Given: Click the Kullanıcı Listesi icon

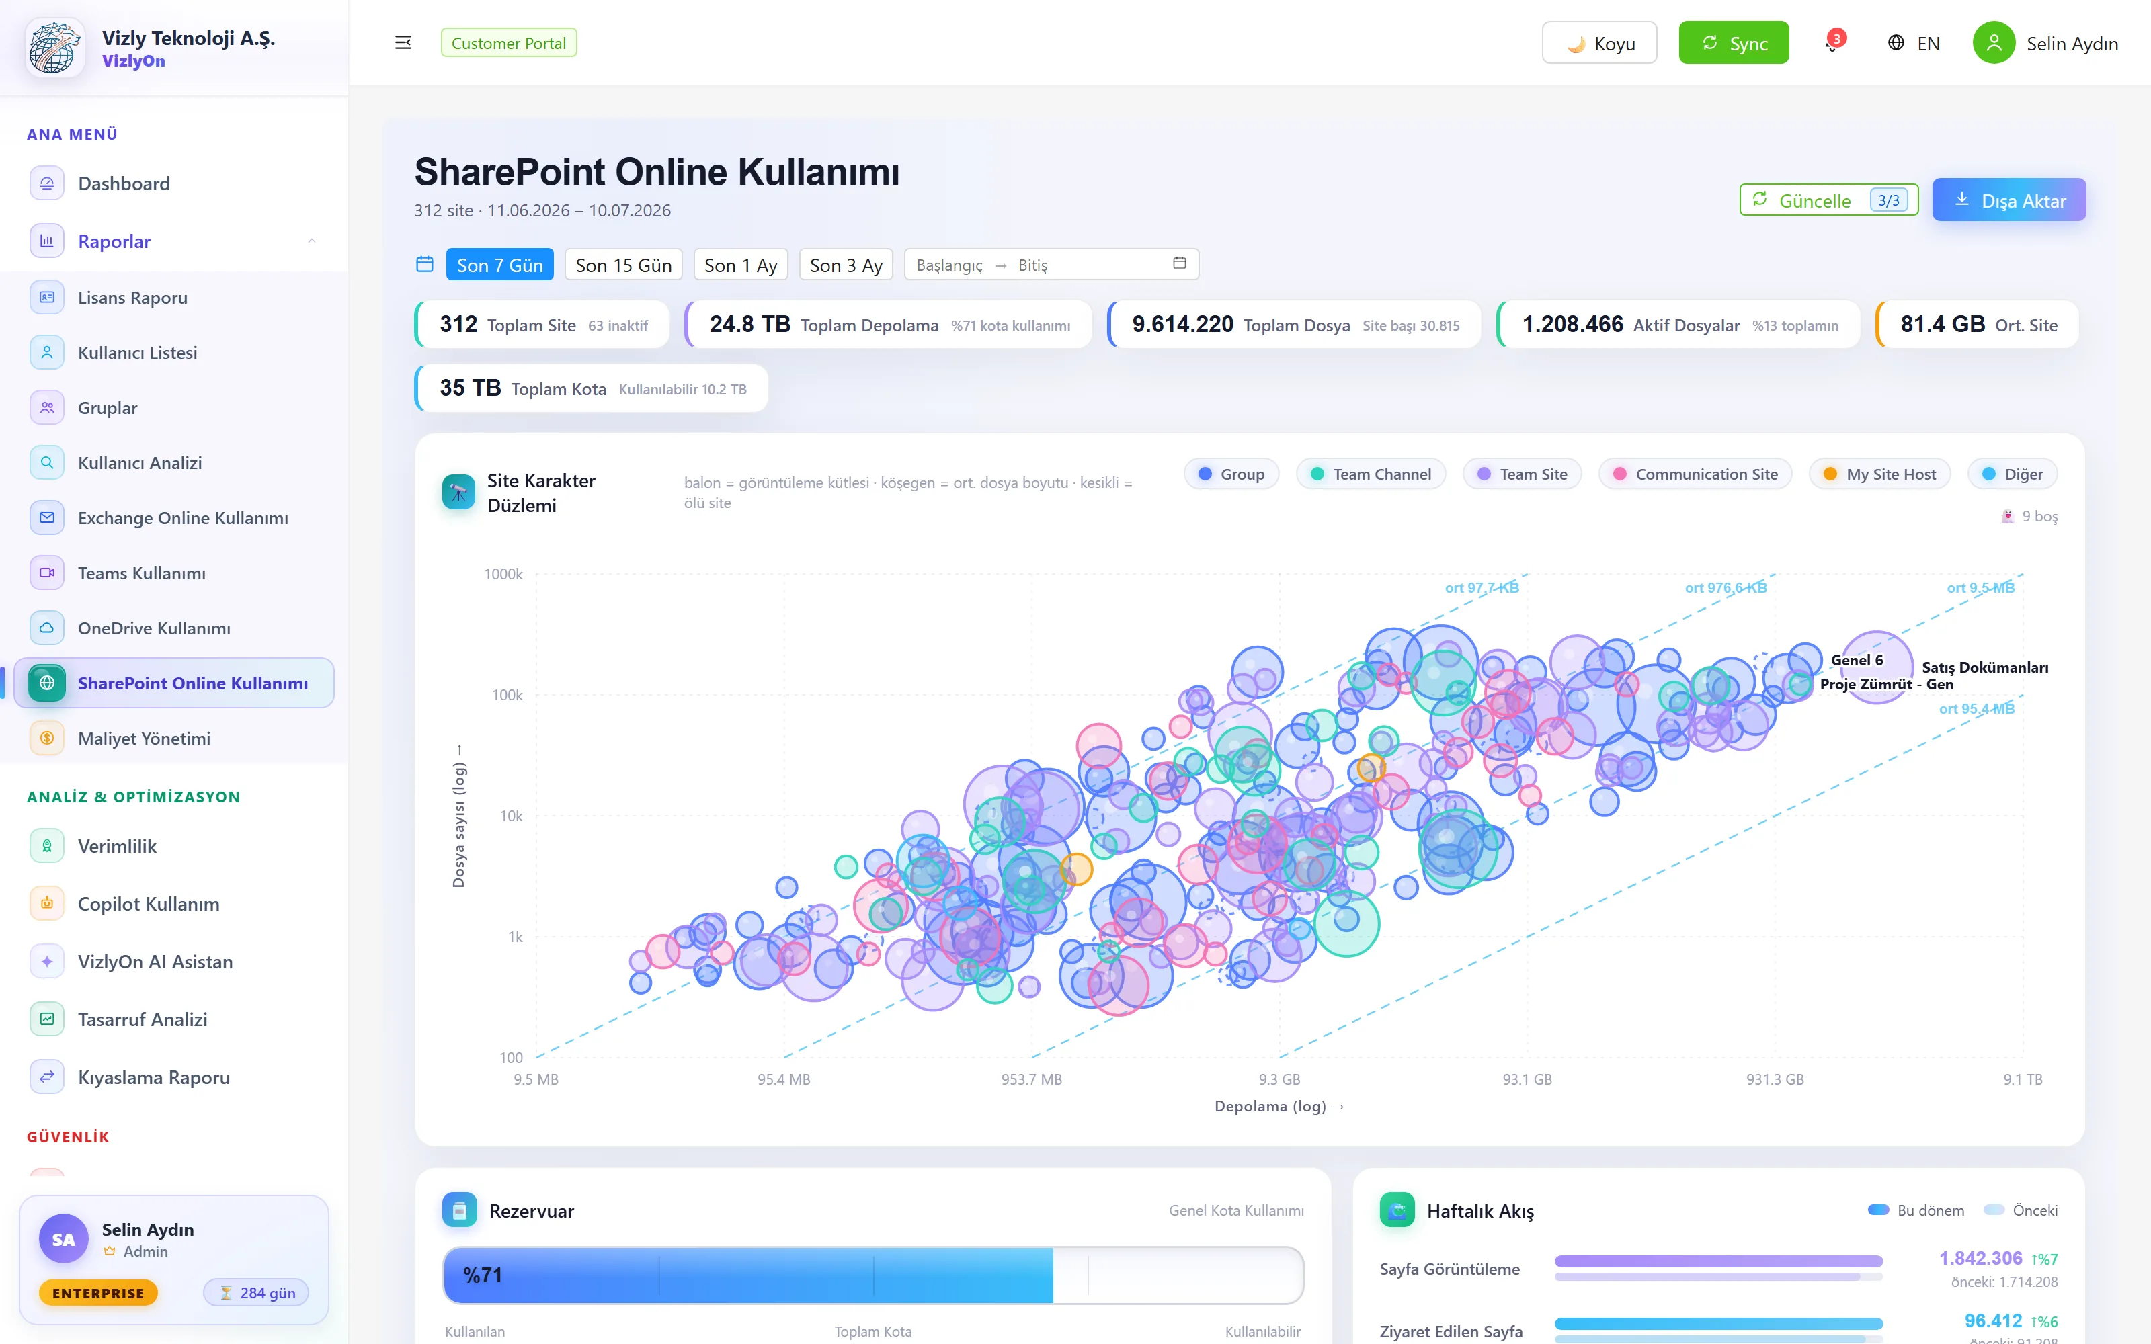Looking at the screenshot, I should point(47,352).
